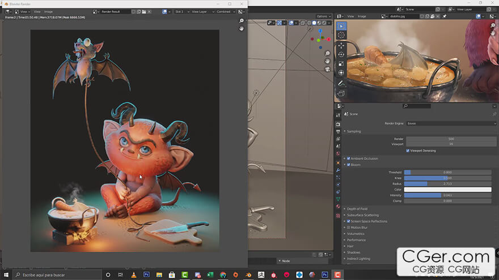Open Render properties tab
The image size is (499, 280).
[338, 124]
